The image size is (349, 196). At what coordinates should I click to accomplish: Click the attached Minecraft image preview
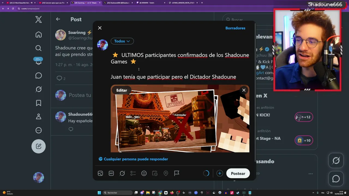point(180,118)
